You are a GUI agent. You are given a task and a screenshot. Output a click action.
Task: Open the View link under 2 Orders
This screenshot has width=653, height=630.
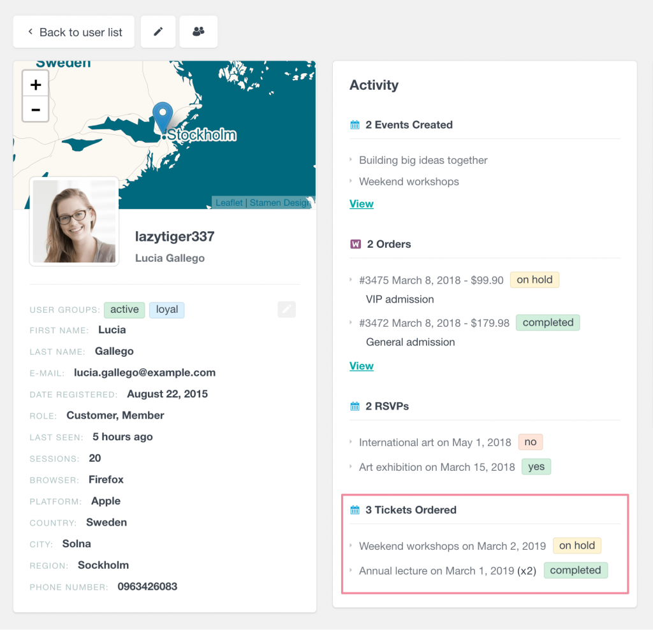(x=362, y=366)
